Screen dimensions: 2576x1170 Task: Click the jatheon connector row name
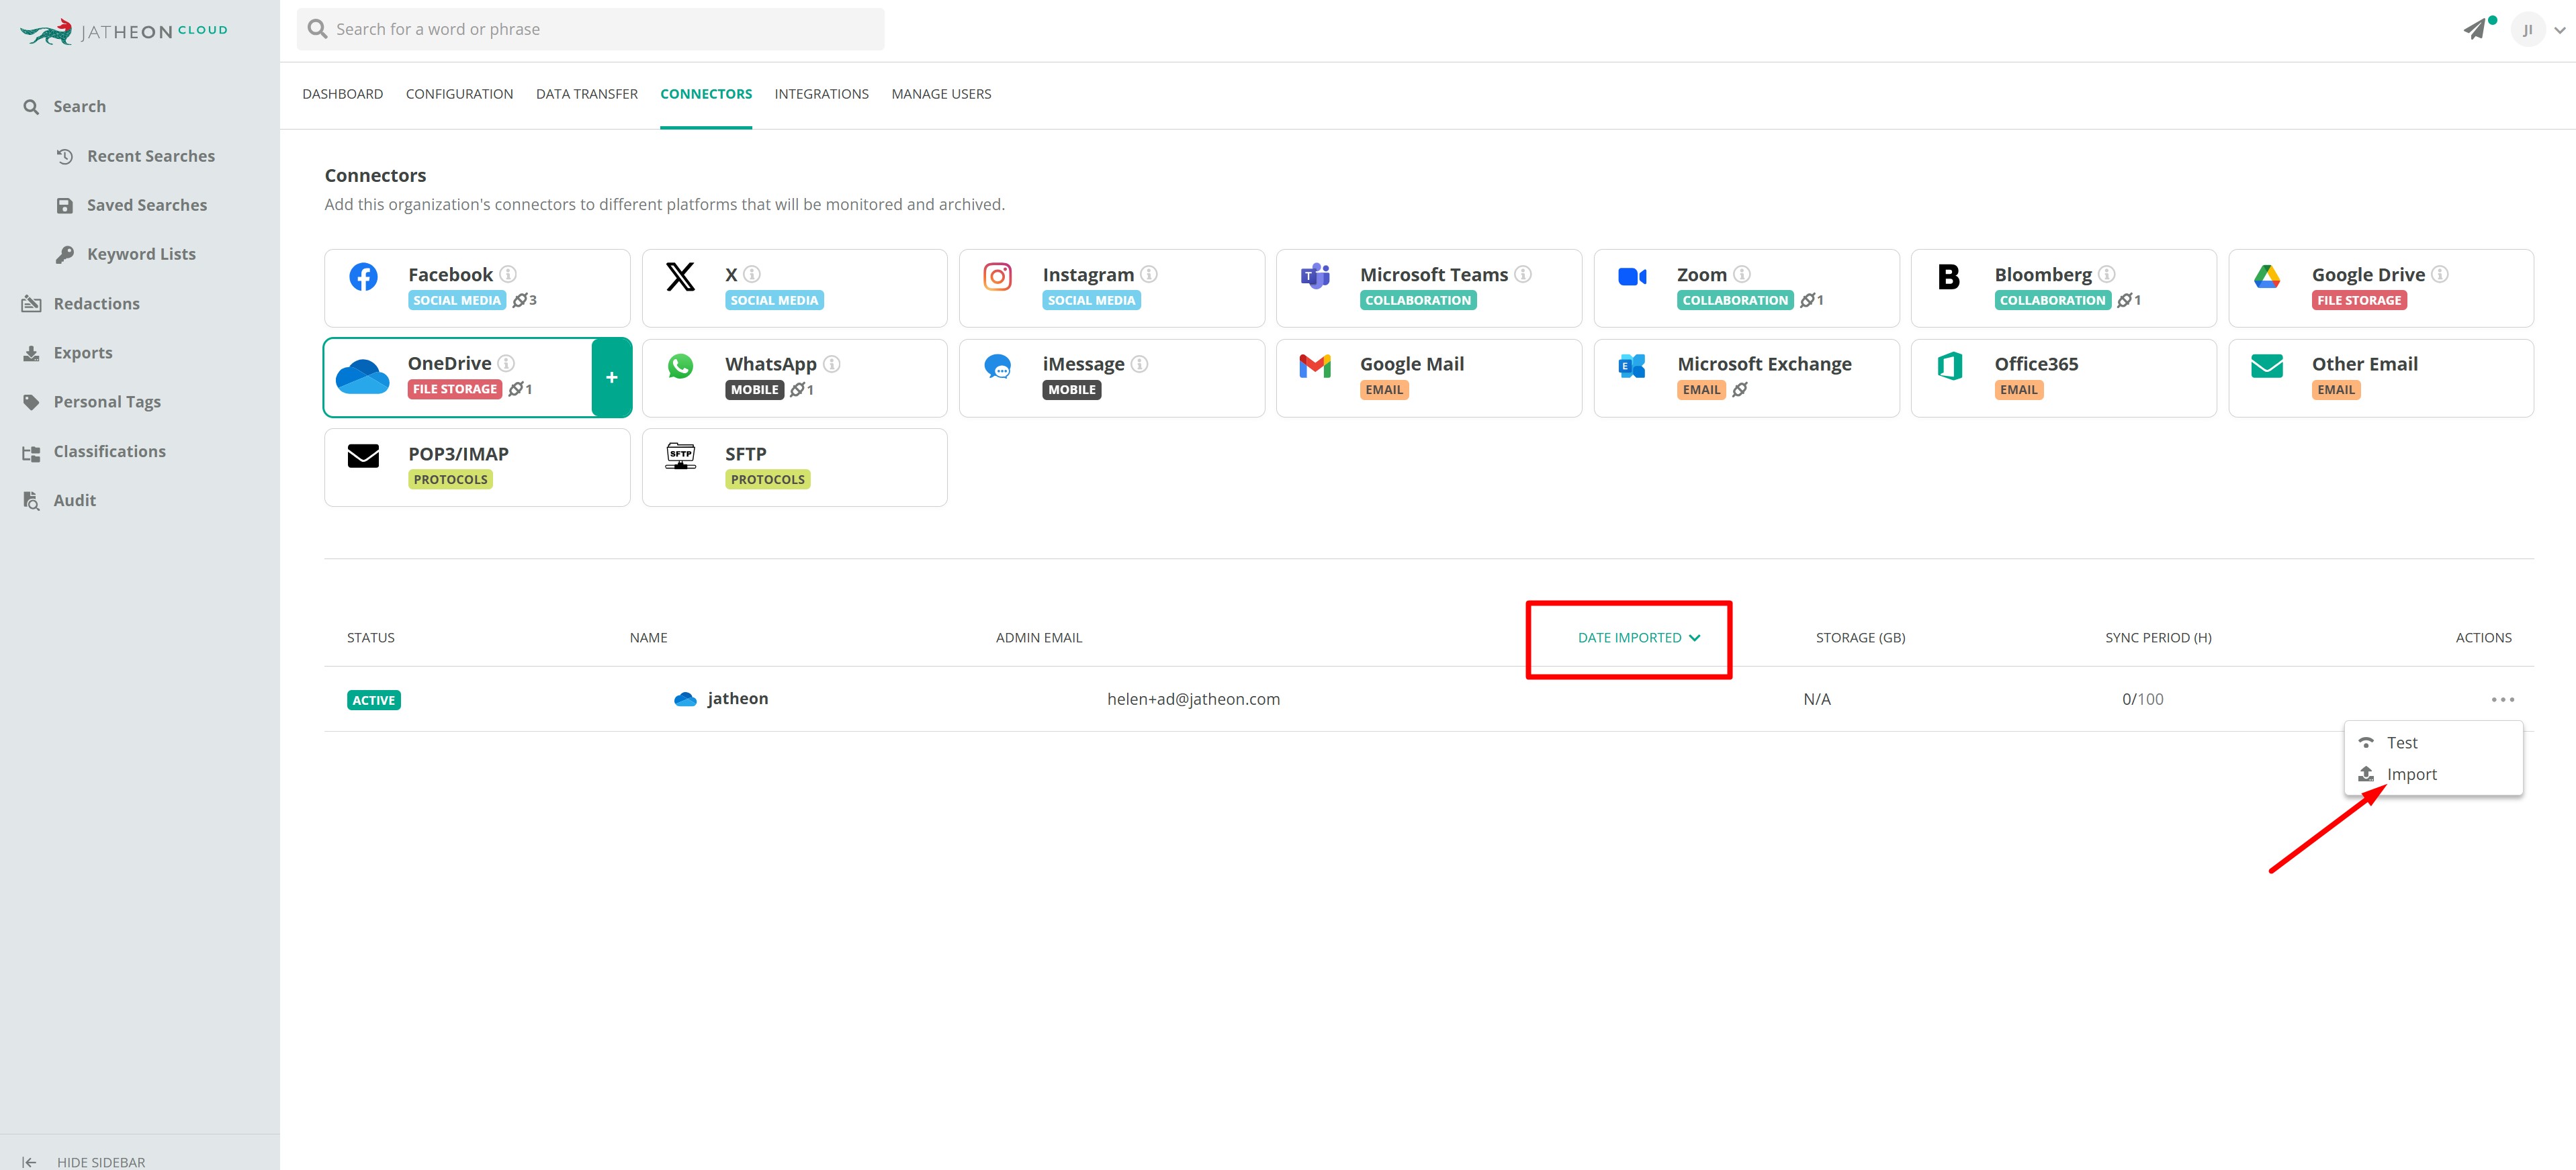click(x=738, y=699)
